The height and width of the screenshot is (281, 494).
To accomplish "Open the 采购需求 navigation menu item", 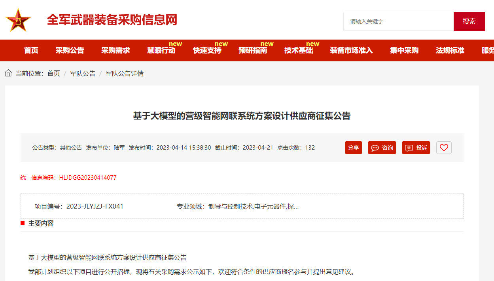I will coord(115,50).
